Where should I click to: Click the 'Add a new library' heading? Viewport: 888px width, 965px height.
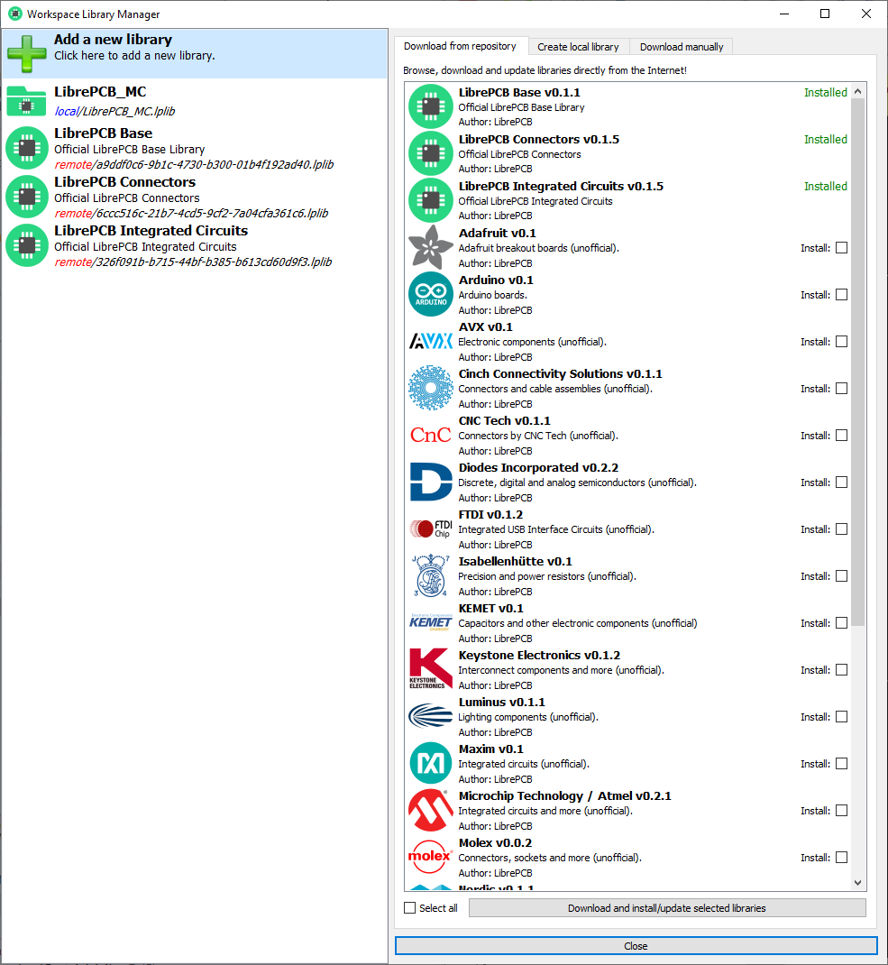[x=114, y=40]
